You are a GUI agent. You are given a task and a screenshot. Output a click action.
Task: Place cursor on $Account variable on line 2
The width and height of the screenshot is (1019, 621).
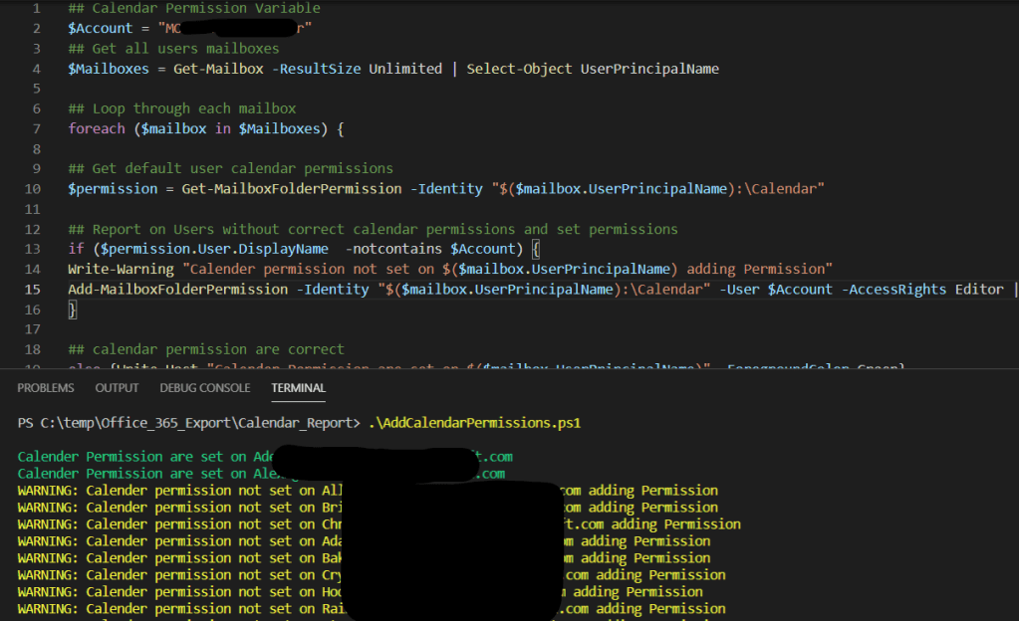pyautogui.click(x=100, y=28)
